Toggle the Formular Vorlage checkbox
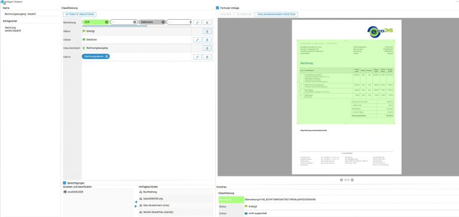Viewport: 459px width, 217px height. (x=217, y=8)
